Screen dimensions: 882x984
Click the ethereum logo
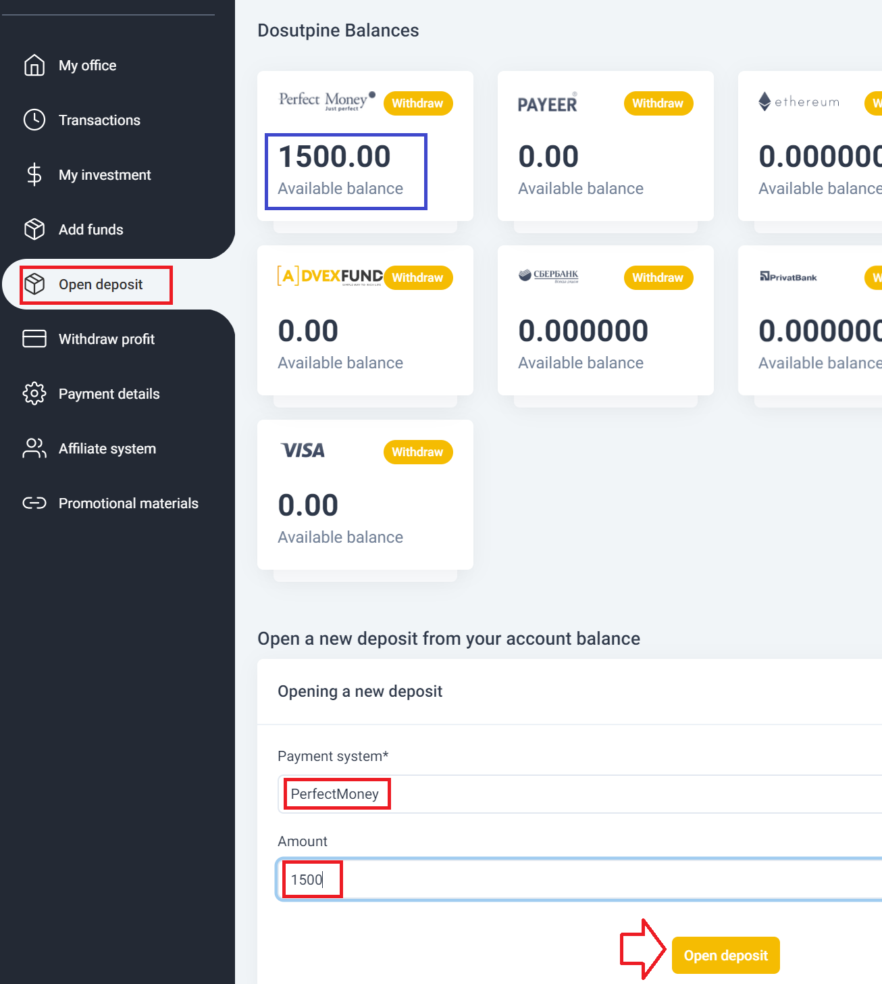pyautogui.click(x=799, y=102)
